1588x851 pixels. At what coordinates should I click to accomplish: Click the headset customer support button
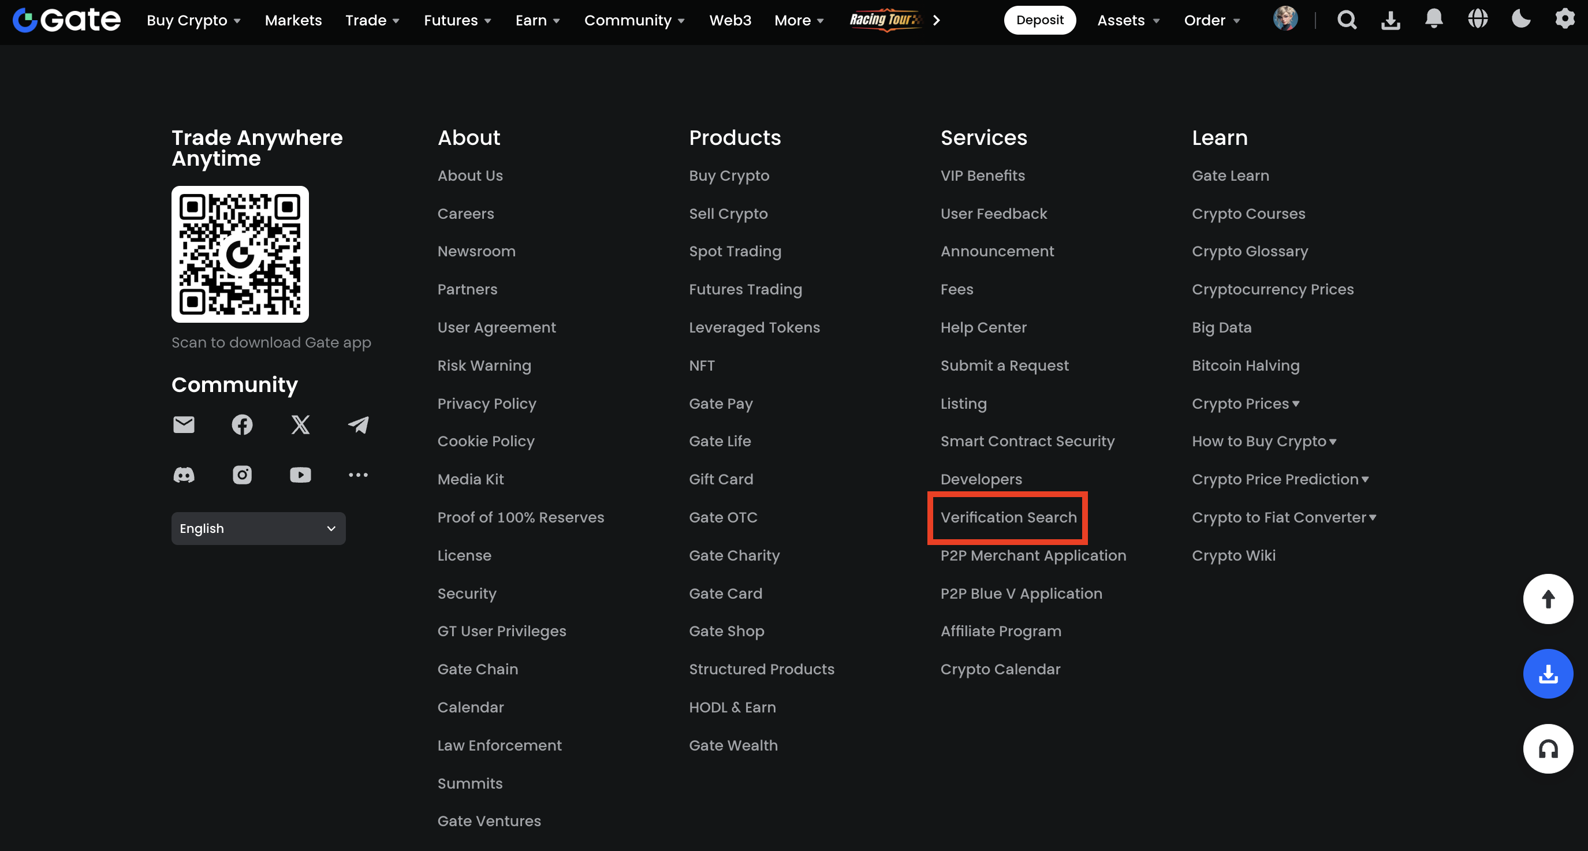click(x=1548, y=749)
